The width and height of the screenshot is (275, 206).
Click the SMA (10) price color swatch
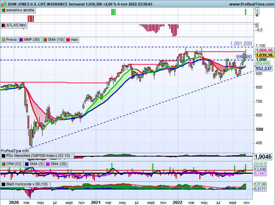pyautogui.click(x=45, y=40)
